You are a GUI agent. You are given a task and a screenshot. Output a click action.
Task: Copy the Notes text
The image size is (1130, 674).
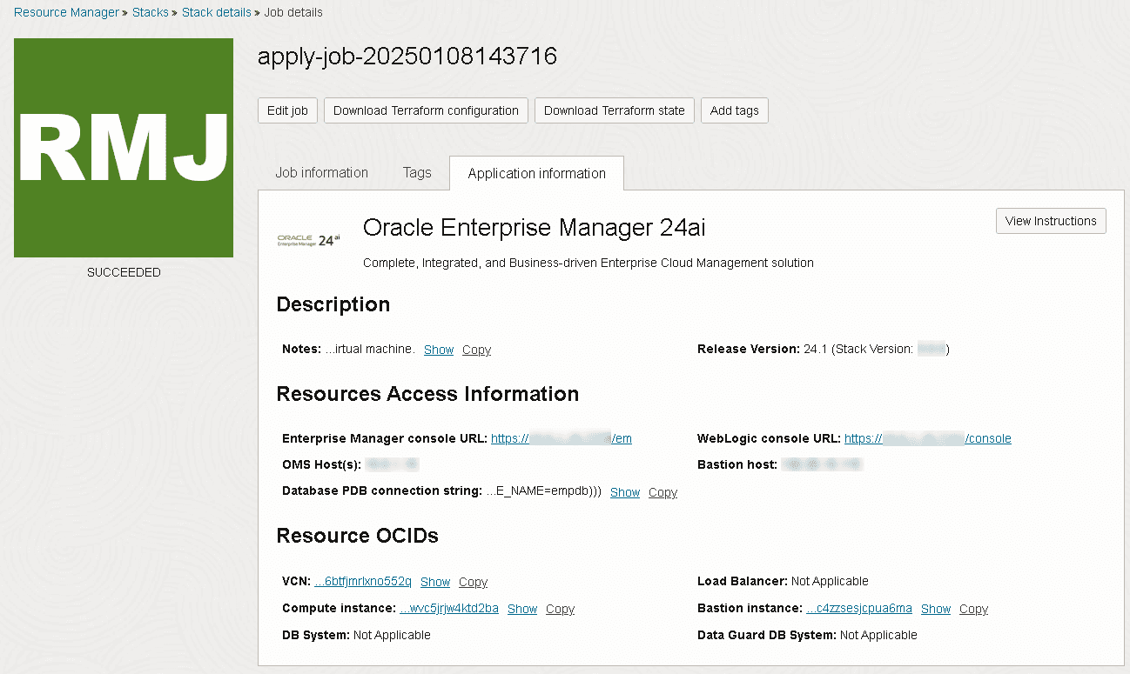coord(476,350)
